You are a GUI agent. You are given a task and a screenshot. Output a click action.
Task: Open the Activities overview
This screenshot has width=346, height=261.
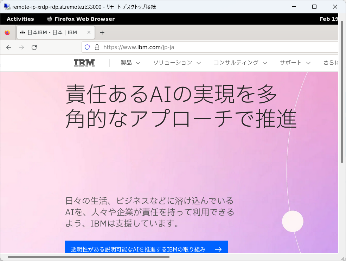pos(20,19)
